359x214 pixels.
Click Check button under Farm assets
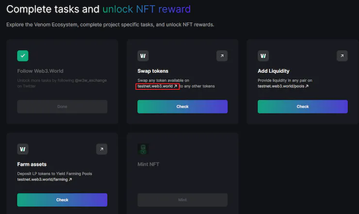coord(62,200)
